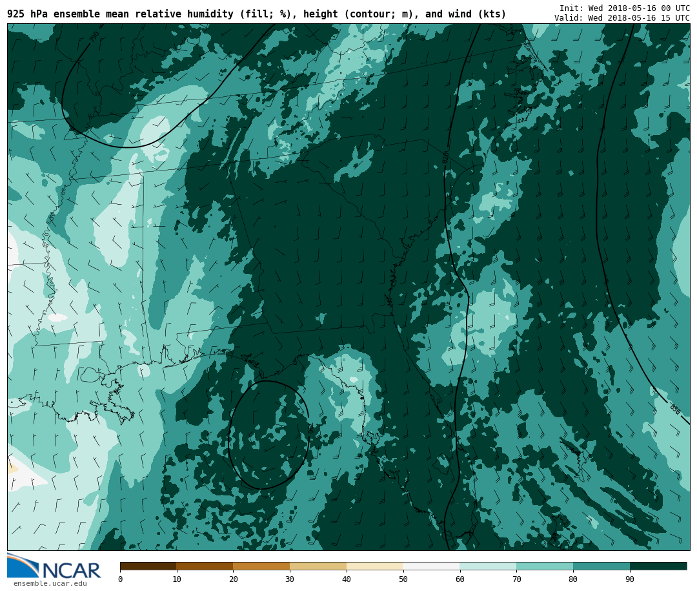
Task: Click the 850 contour label at right edge
Action: click(x=674, y=410)
